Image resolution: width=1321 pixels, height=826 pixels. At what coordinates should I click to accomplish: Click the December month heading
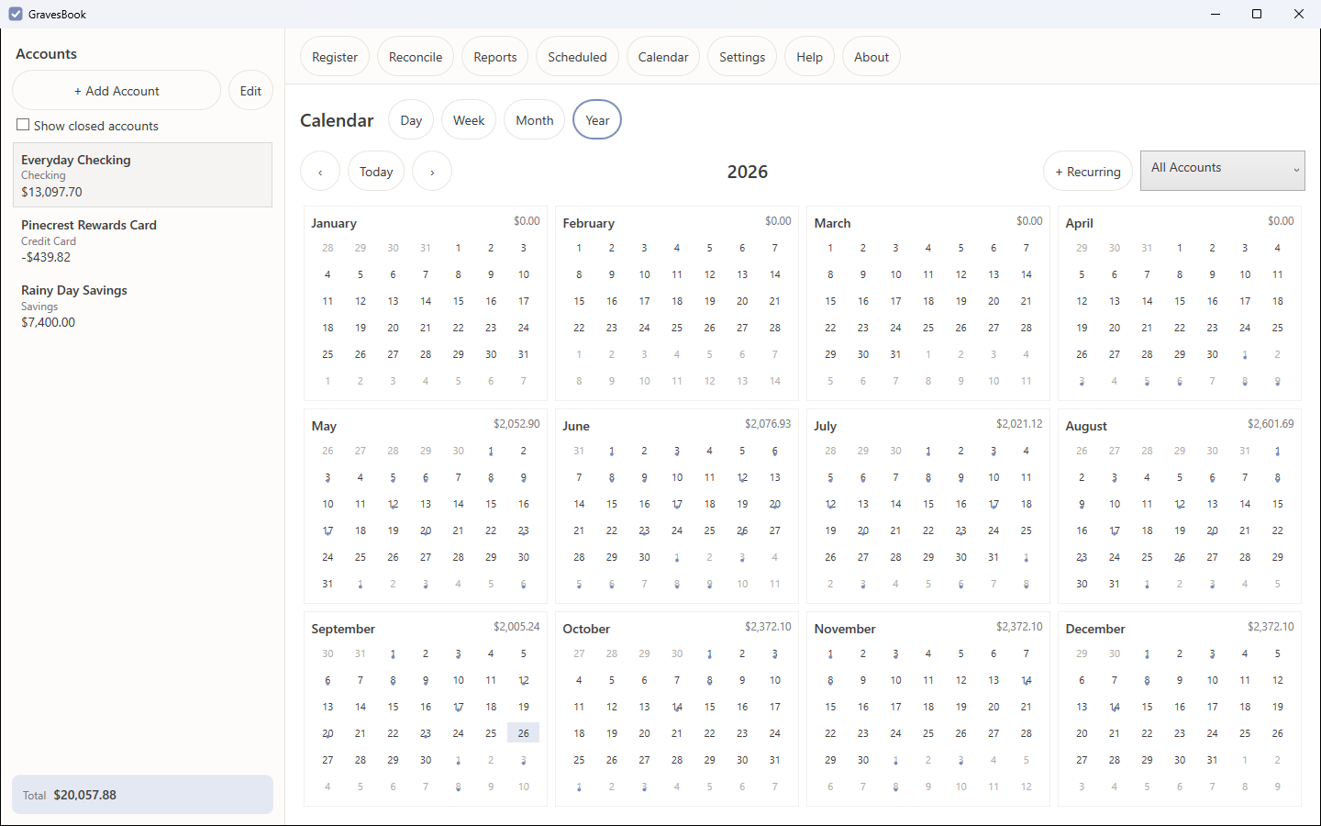pyautogui.click(x=1095, y=629)
